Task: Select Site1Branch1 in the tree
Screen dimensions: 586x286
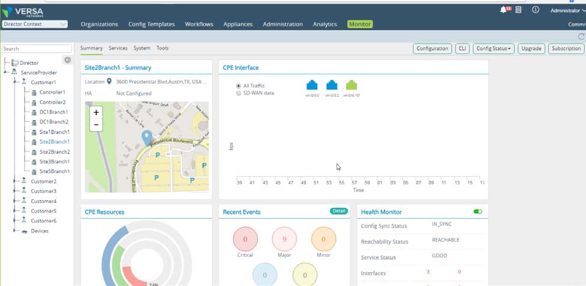Action: click(55, 132)
